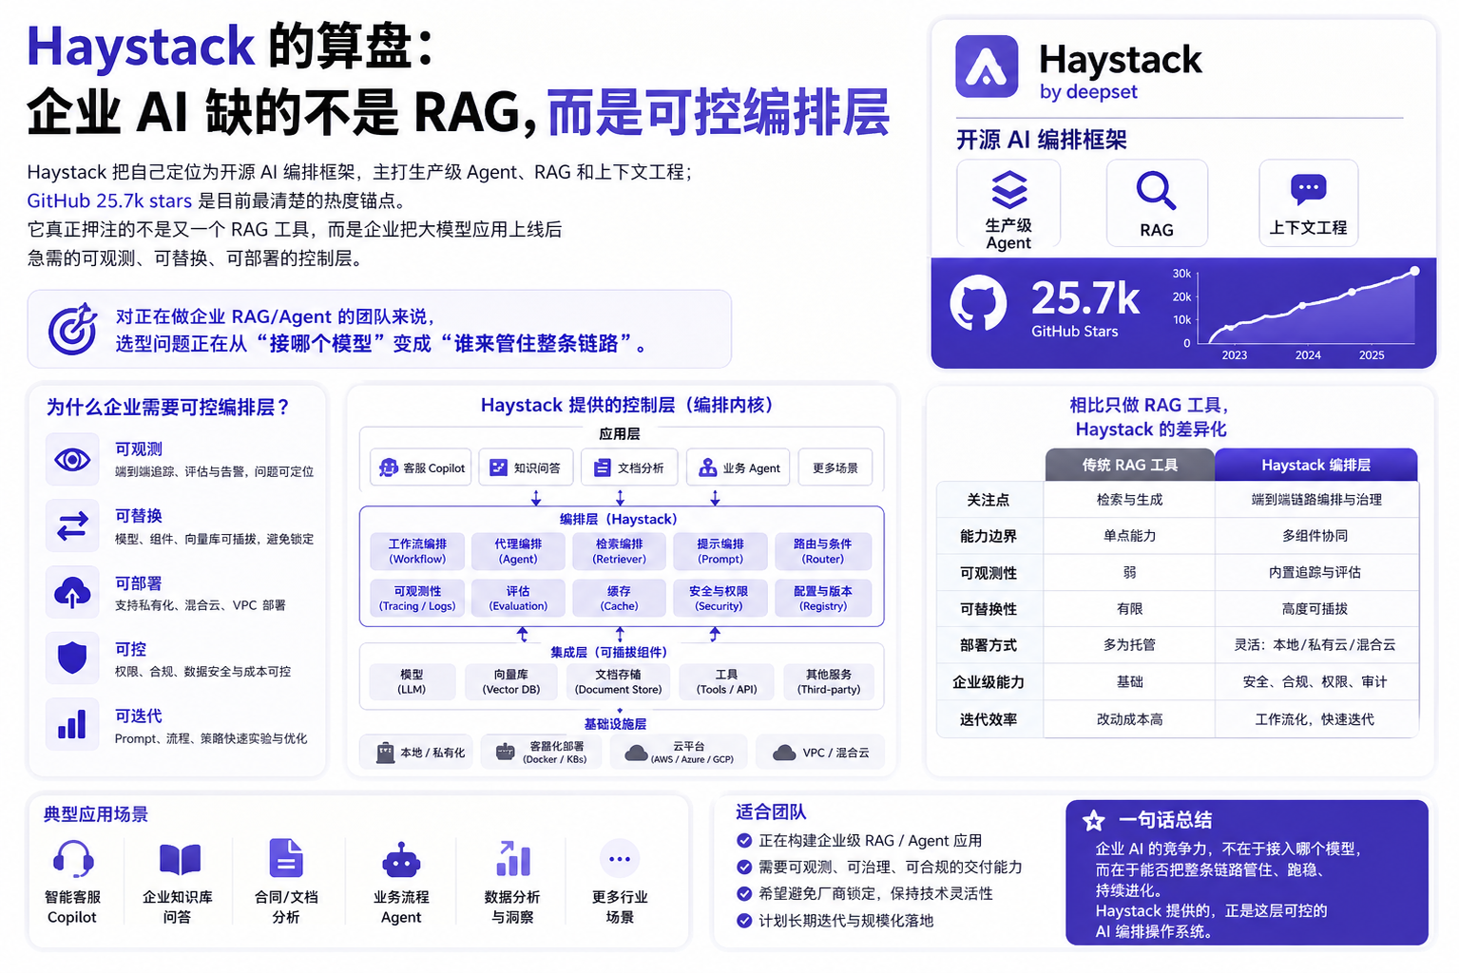1459x973 pixels.
Task: Click the 高度可插拔 table cell
Action: coord(1315,609)
